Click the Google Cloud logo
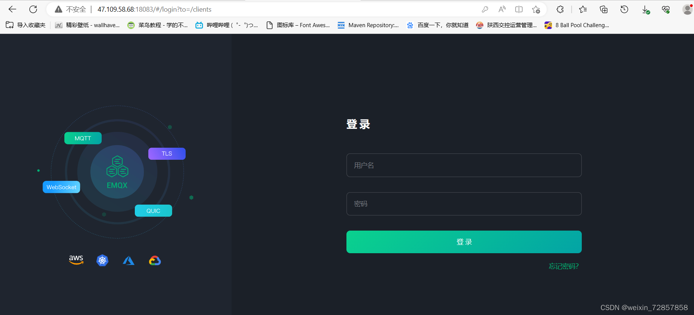This screenshot has height=315, width=694. [155, 260]
